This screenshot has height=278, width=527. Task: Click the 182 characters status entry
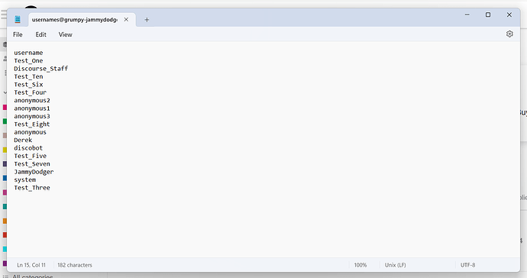click(75, 265)
